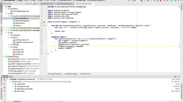The width and height of the screenshot is (183, 102).
Task: Click the scroll-from-source target icon
Action: [x=28, y=4]
